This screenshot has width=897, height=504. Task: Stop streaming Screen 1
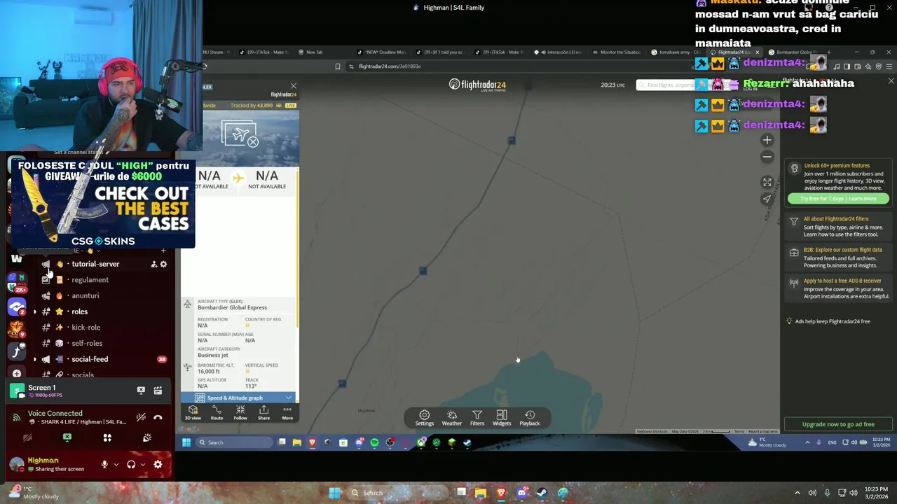141,391
